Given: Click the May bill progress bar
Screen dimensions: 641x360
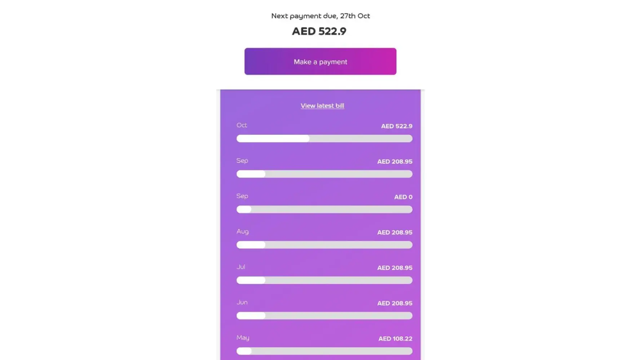Looking at the screenshot, I should (324, 351).
